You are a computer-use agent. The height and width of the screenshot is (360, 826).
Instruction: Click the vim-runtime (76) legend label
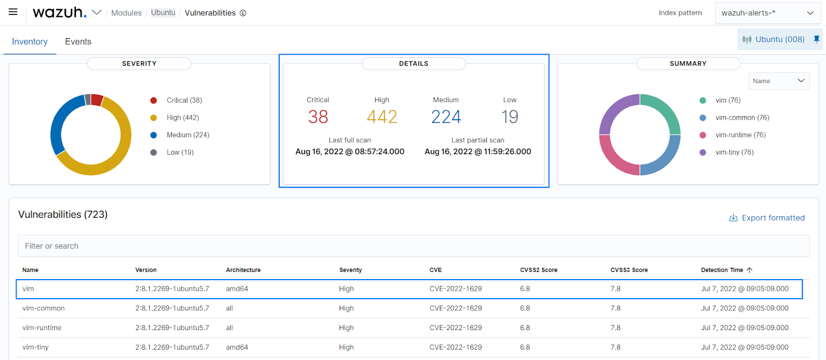tap(741, 135)
